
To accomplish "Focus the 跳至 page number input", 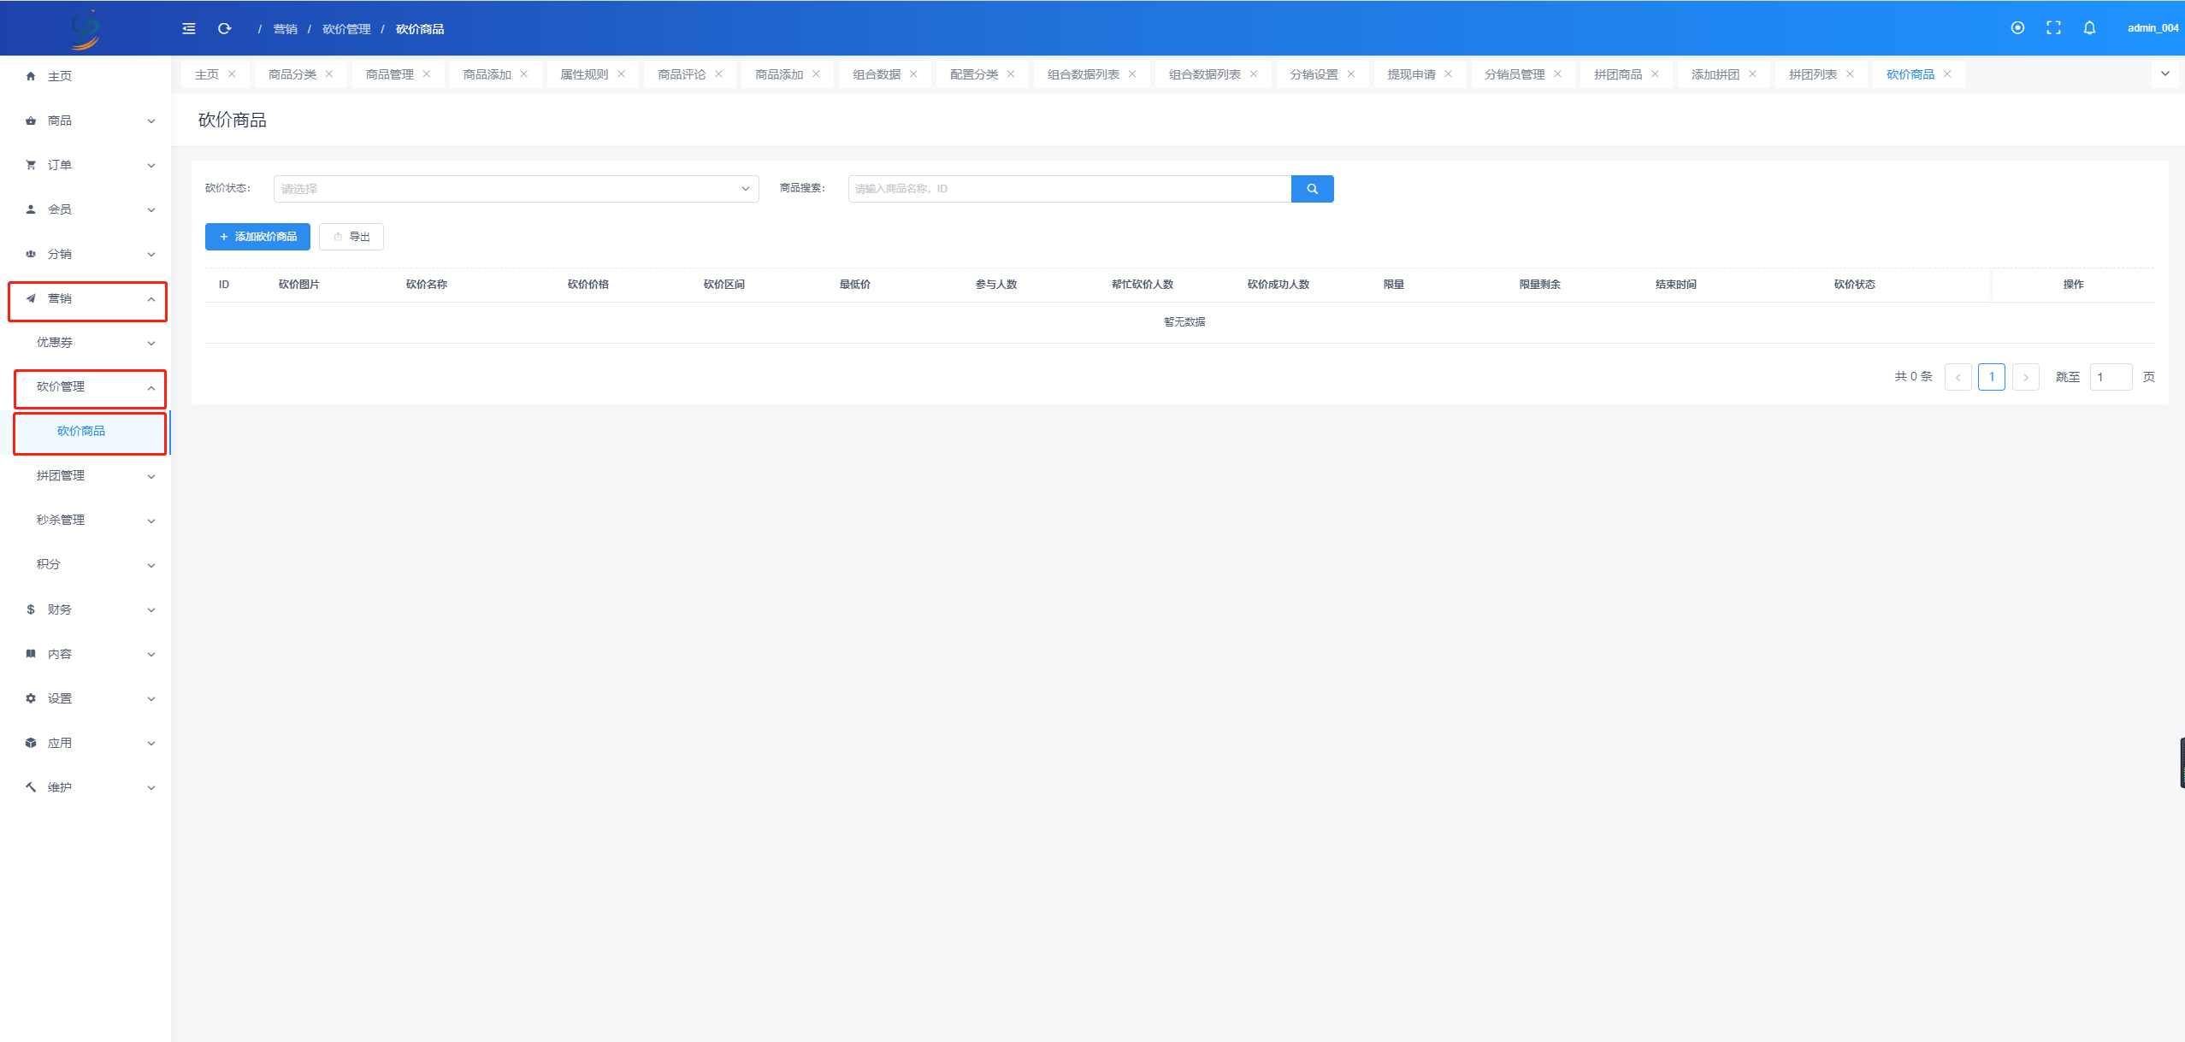I will click(2111, 377).
